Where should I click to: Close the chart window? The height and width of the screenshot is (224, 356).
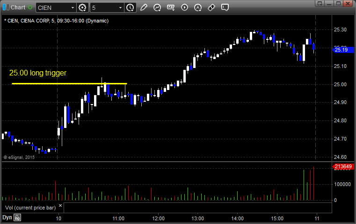(x=348, y=3)
